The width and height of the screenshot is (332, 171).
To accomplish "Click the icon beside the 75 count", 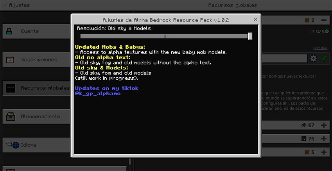I will tap(304, 139).
